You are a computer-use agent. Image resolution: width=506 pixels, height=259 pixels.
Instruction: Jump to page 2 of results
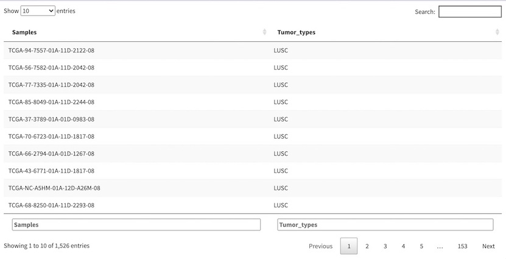[367, 246]
